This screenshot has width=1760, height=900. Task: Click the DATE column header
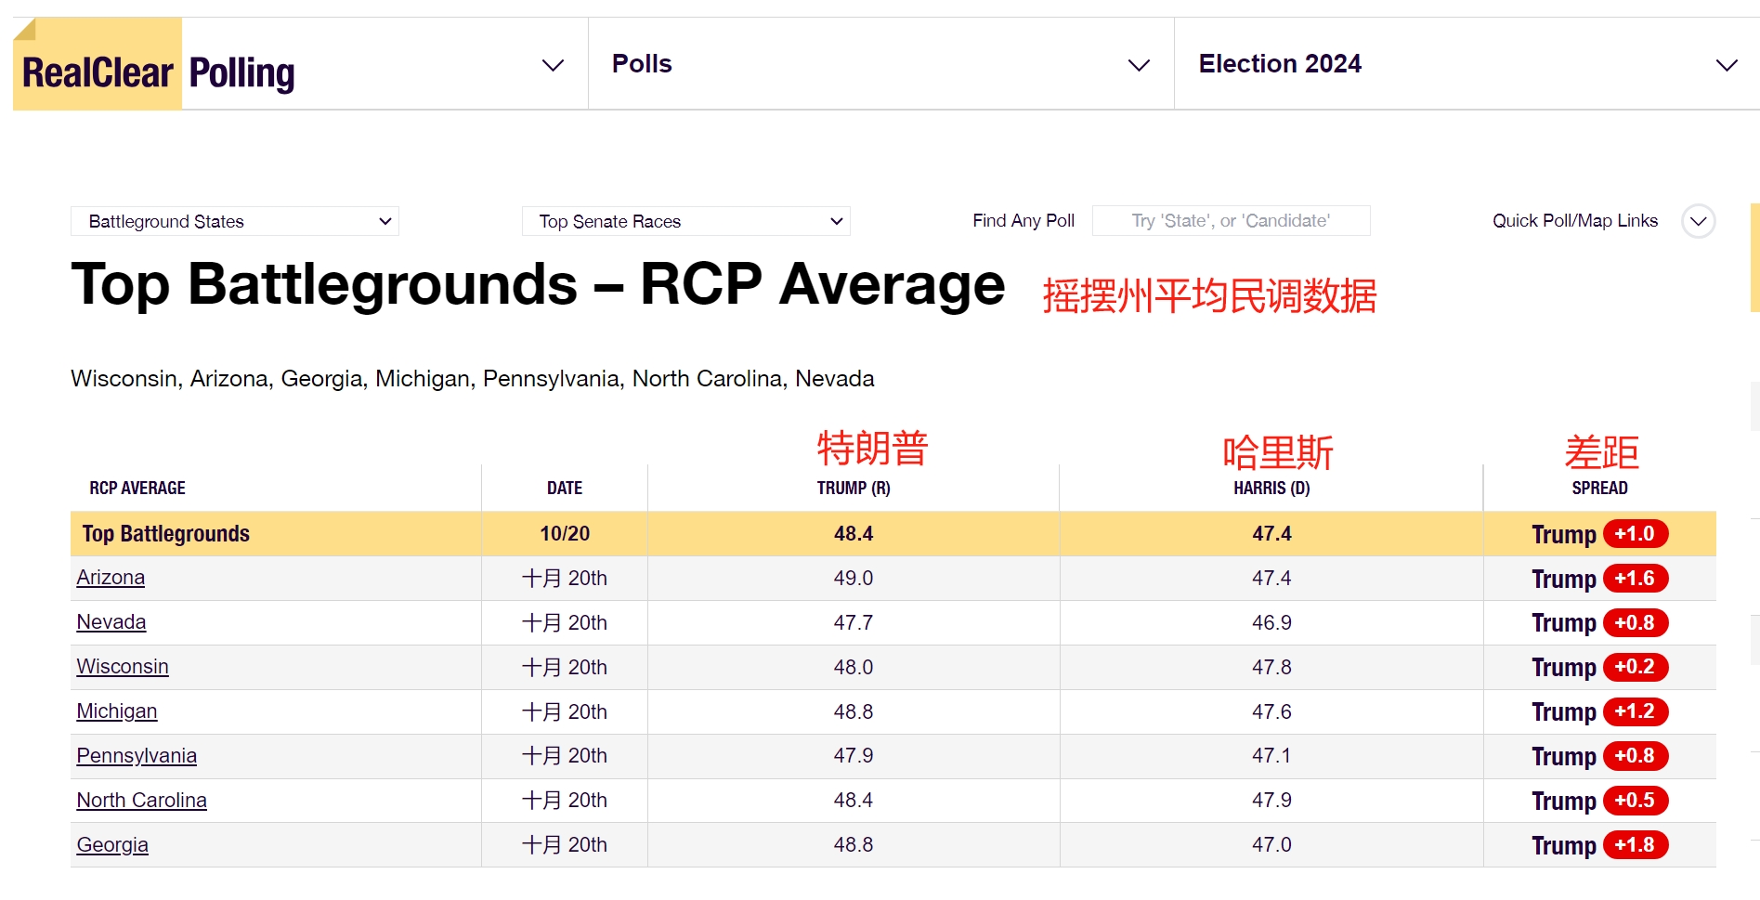point(565,489)
